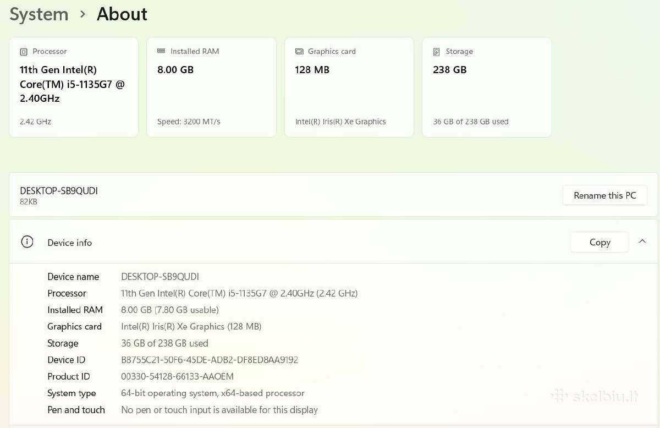This screenshot has height=428, width=660.
Task: Click the Graphics card monitor icon
Action: 299,51
